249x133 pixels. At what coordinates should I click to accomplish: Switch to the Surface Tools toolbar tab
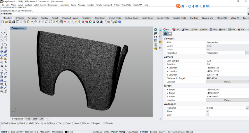click(x=132, y=18)
